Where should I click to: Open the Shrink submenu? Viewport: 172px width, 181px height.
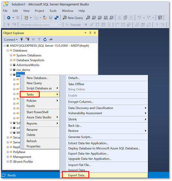(104, 119)
